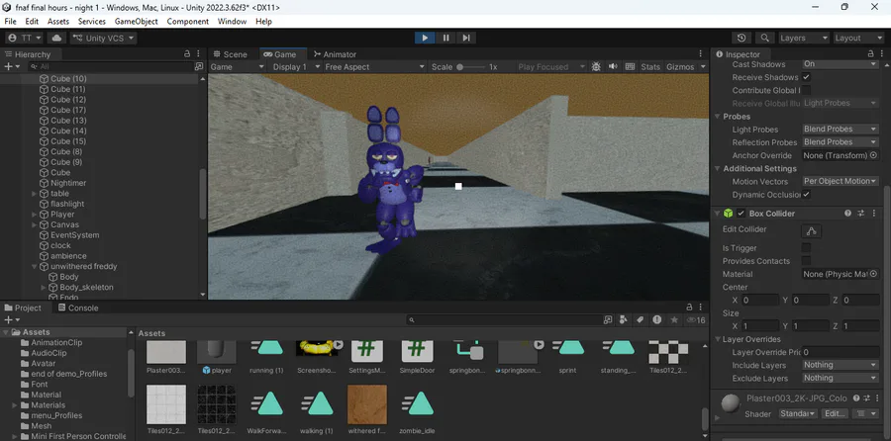Mute audio in the Game view
This screenshot has height=441, width=891.
click(x=613, y=67)
